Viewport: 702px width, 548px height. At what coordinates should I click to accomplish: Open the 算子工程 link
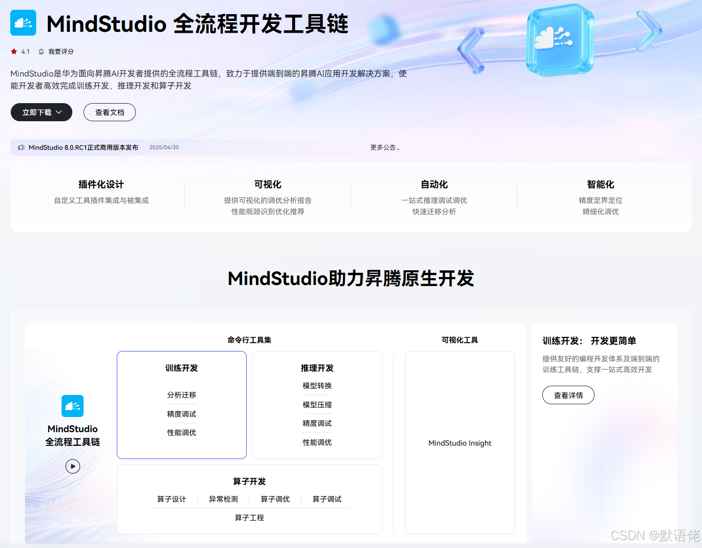point(249,517)
